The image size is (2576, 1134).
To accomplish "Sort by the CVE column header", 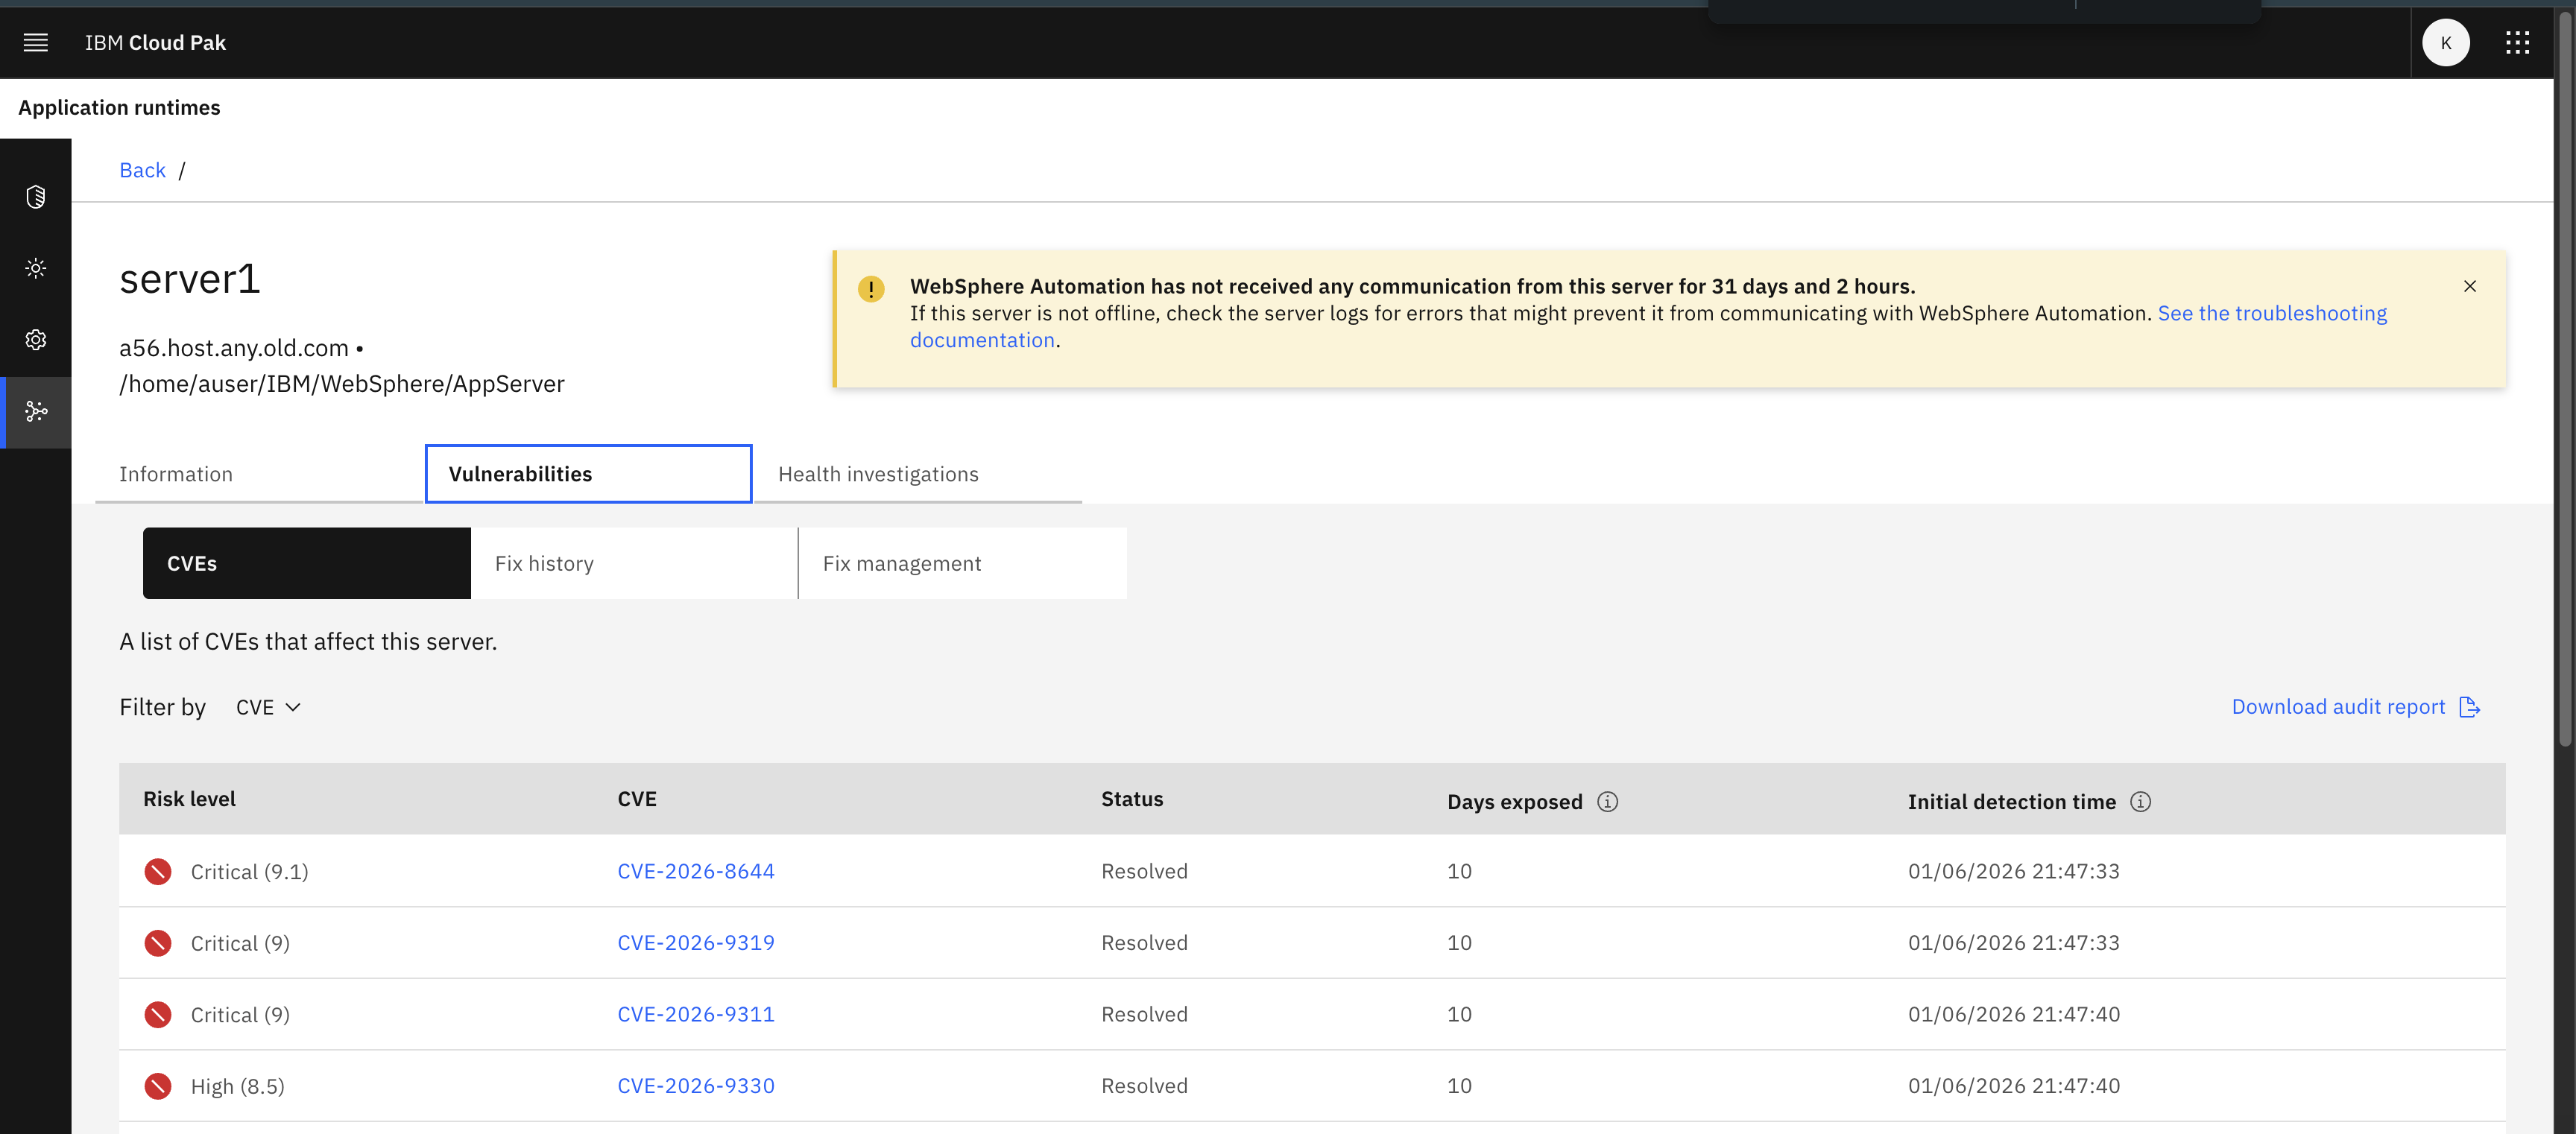I will tap(637, 799).
